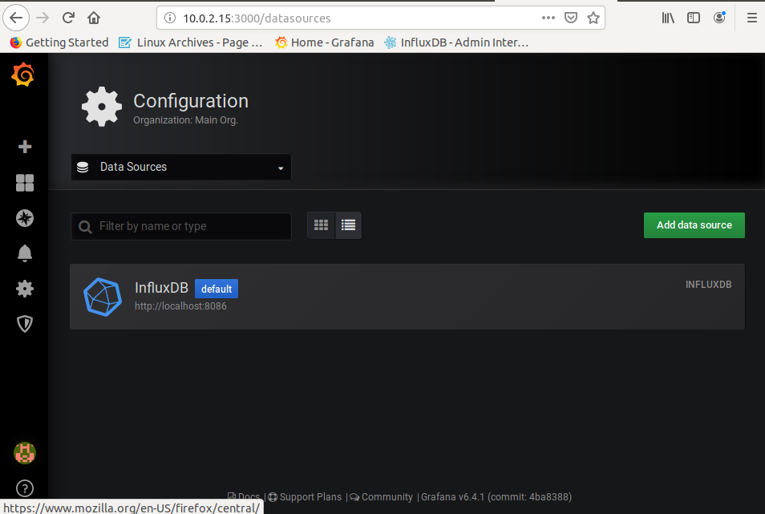The image size is (765, 514).
Task: Reload the current page
Action: [68, 18]
